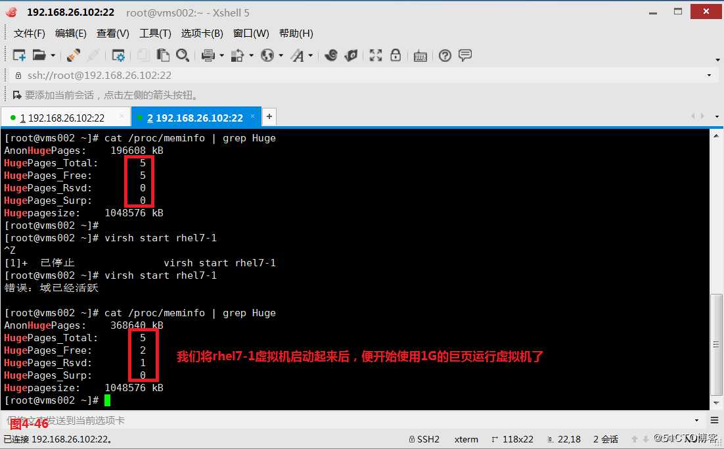Click the Open session folder icon
This screenshot has height=449, width=724.
(x=39, y=55)
